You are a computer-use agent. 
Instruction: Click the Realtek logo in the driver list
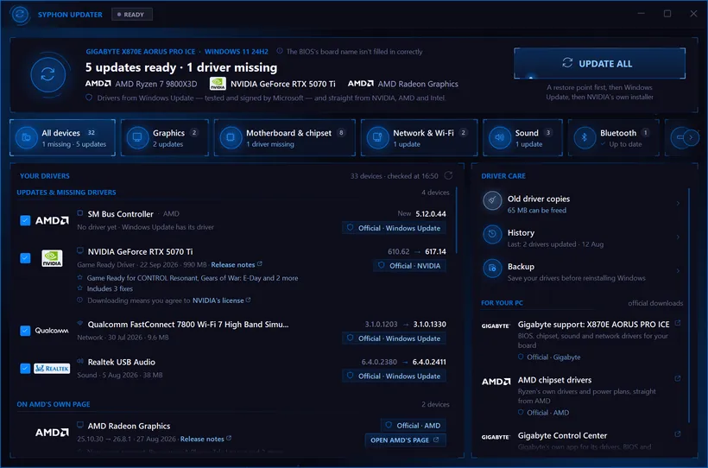point(52,369)
